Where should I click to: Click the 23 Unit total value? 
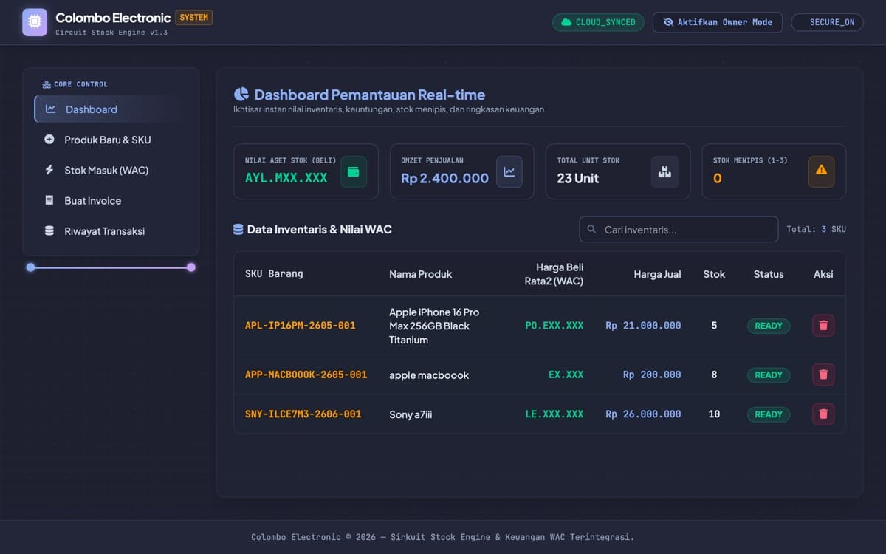(x=578, y=178)
